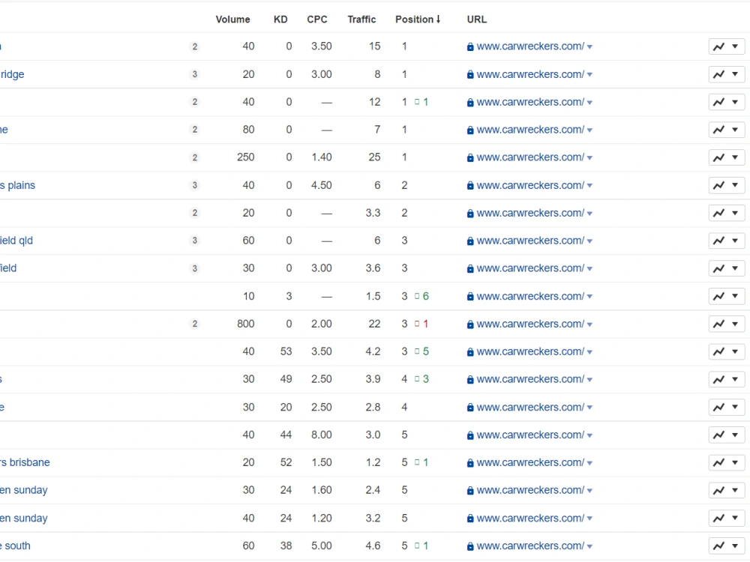Click chart icon in KD 53 row
Image resolution: width=750 pixels, height=562 pixels.
point(718,351)
